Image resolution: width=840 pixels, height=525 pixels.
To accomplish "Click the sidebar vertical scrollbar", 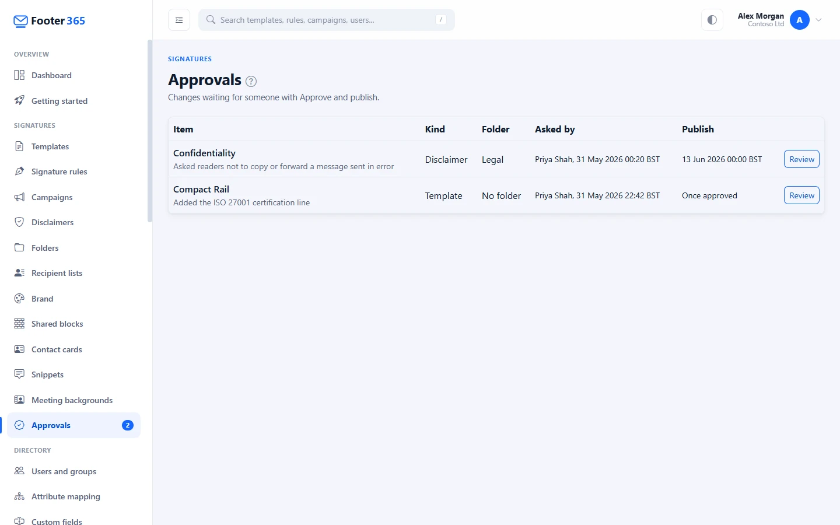I will 150,131.
